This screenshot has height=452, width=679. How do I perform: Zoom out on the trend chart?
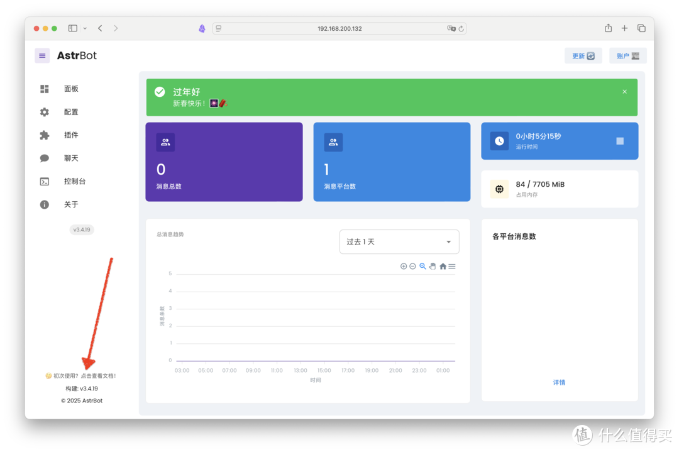412,266
